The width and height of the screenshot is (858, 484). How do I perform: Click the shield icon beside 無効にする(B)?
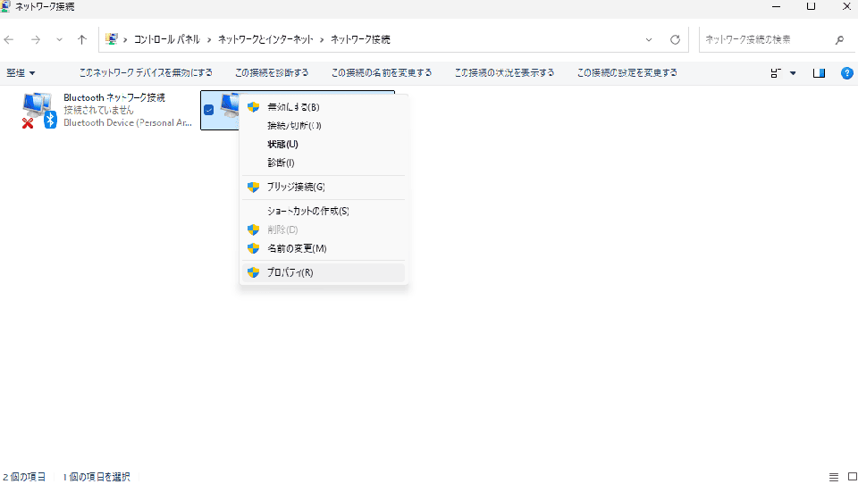click(253, 107)
